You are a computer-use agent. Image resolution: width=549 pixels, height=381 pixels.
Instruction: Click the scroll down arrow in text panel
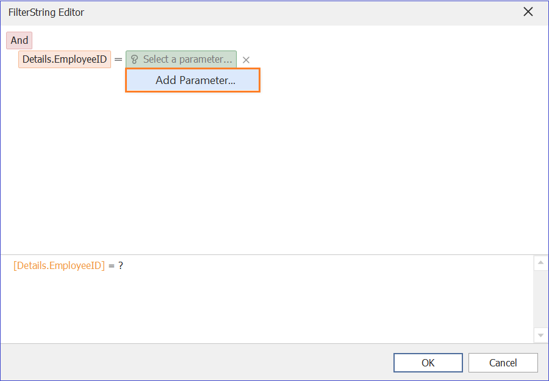540,335
